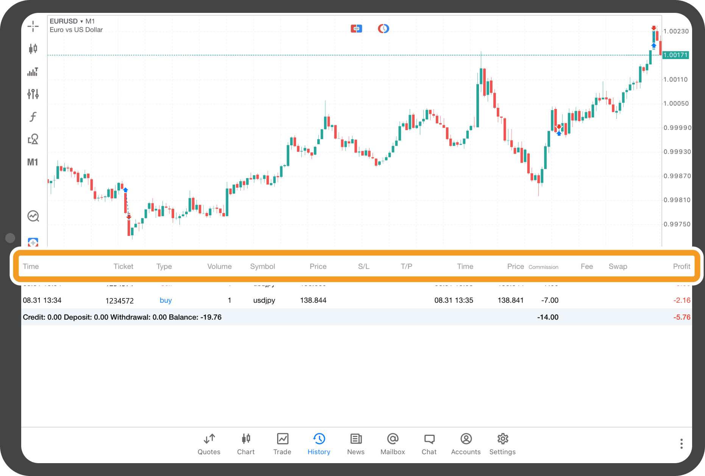Click the function f icon
The height and width of the screenshot is (476, 705).
tap(33, 117)
